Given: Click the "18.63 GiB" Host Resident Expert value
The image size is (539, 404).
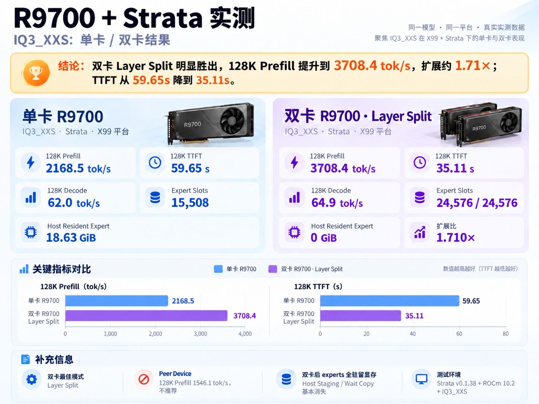Looking at the screenshot, I should (71, 237).
